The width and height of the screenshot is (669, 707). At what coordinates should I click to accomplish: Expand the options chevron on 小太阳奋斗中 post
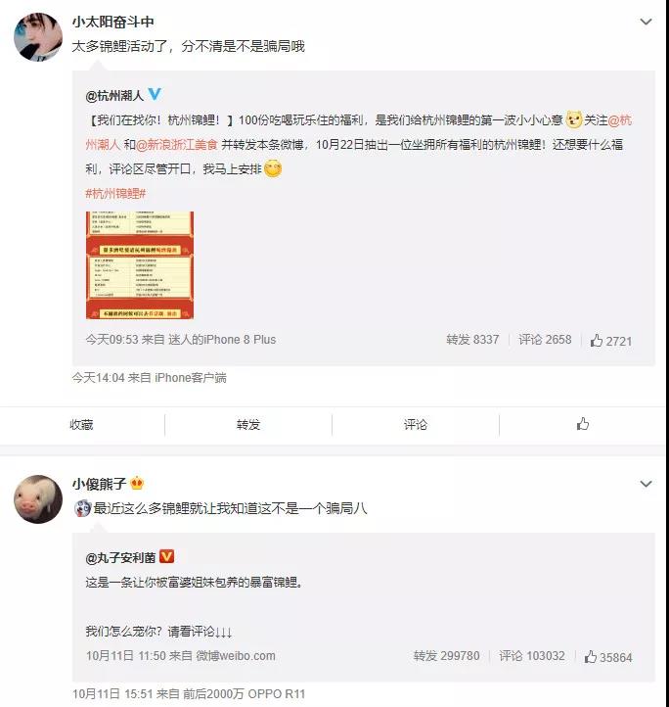pos(647,22)
